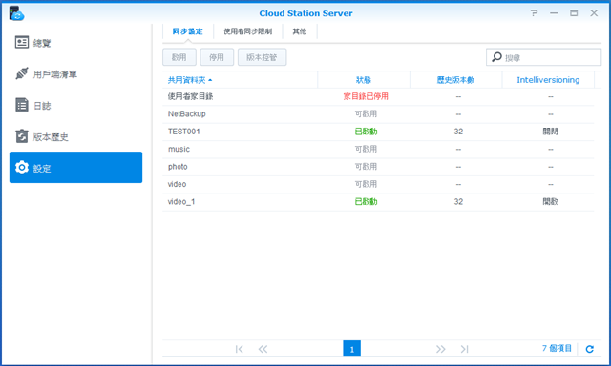611x366 pixels.
Task: Select the video folder row
Action: coord(378,184)
